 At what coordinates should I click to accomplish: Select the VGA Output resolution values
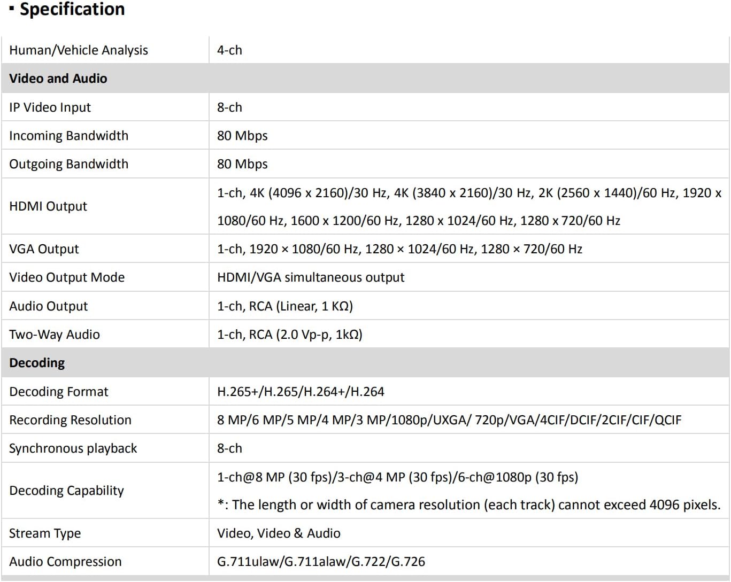(x=399, y=249)
